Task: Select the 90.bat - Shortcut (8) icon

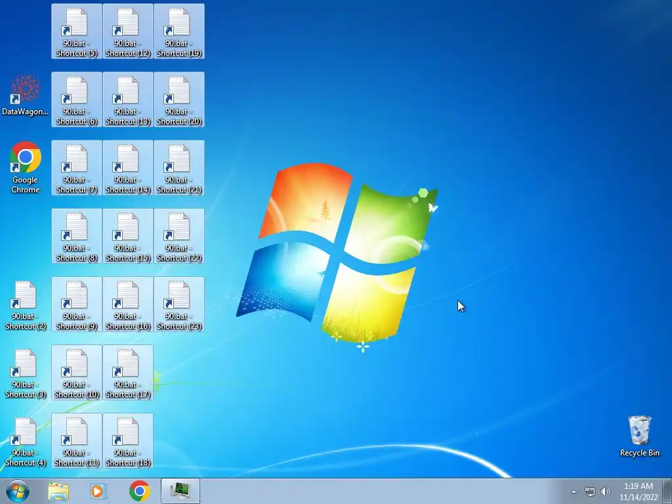Action: click(x=77, y=236)
